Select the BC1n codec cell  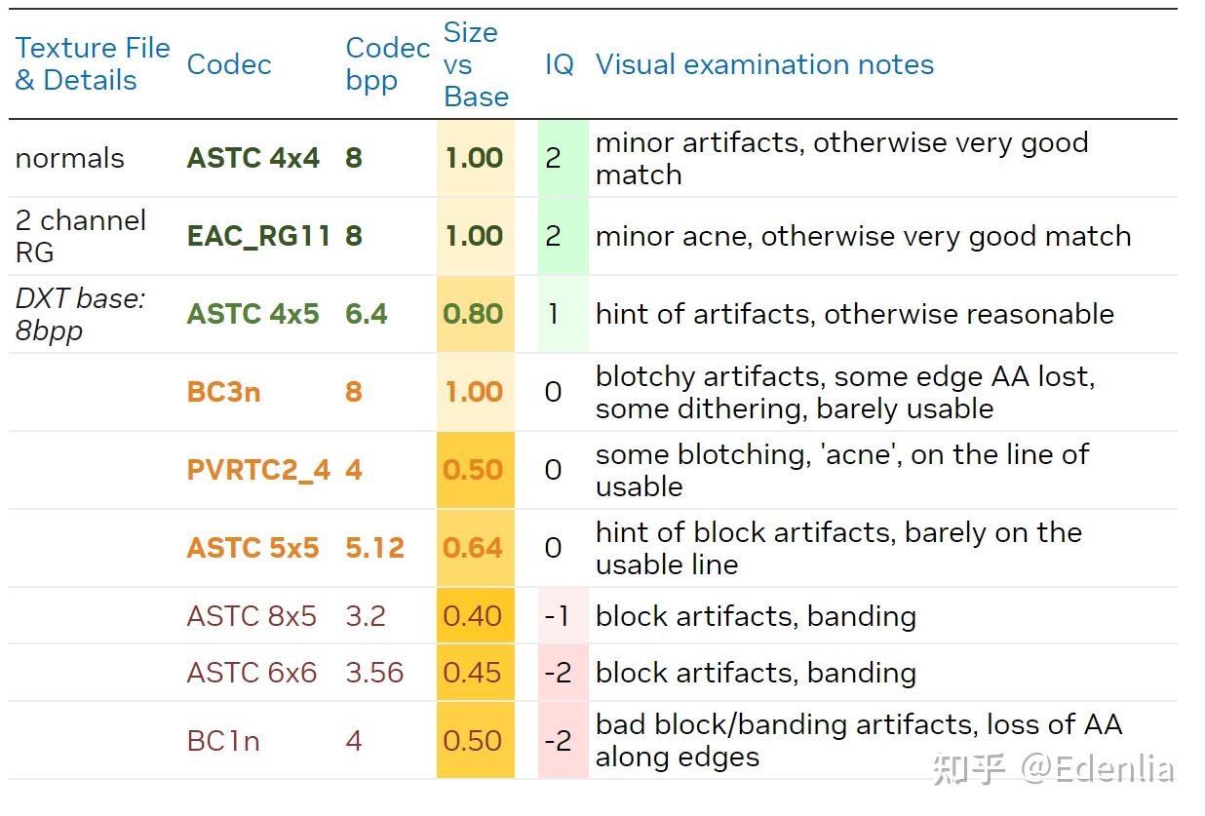(223, 741)
